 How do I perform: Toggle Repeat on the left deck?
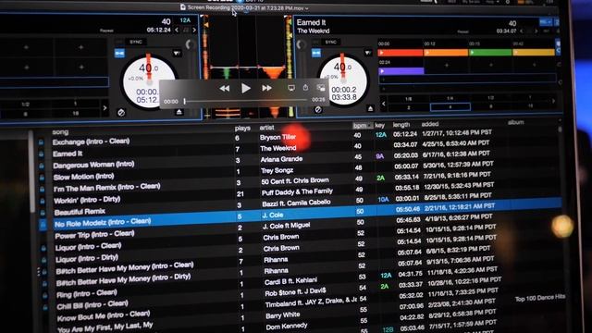tap(107, 31)
